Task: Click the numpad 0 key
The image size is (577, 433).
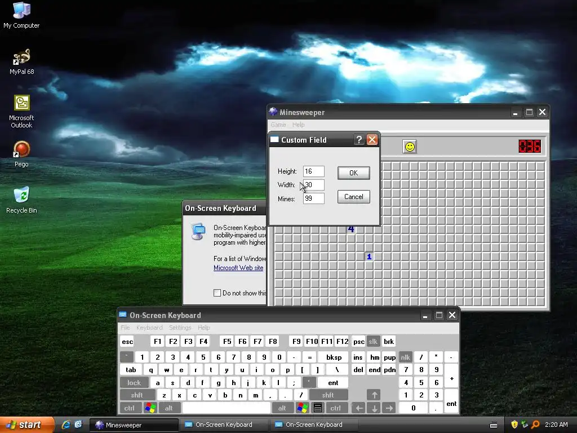Action: click(x=413, y=408)
